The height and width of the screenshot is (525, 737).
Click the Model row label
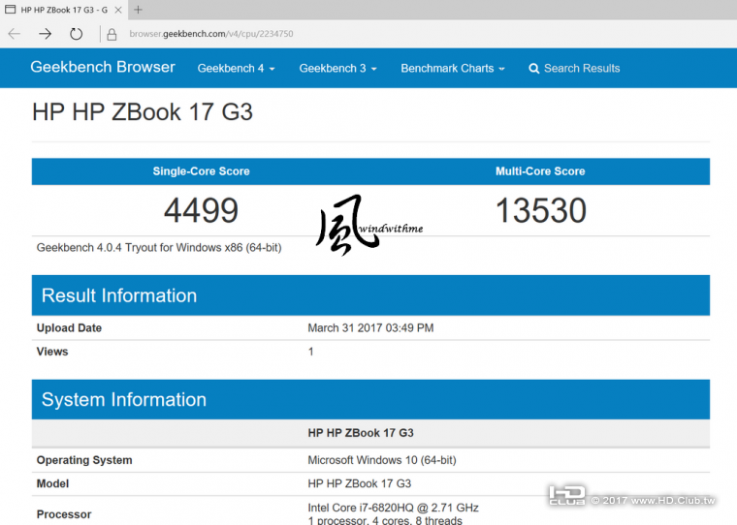point(52,483)
